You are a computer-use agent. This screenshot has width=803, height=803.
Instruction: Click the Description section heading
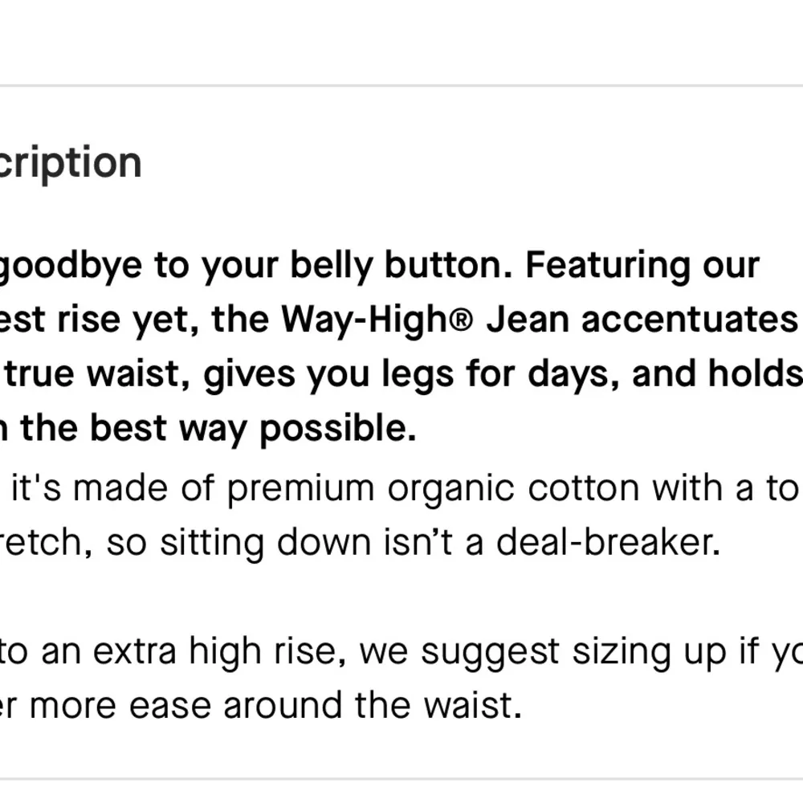[x=71, y=163]
